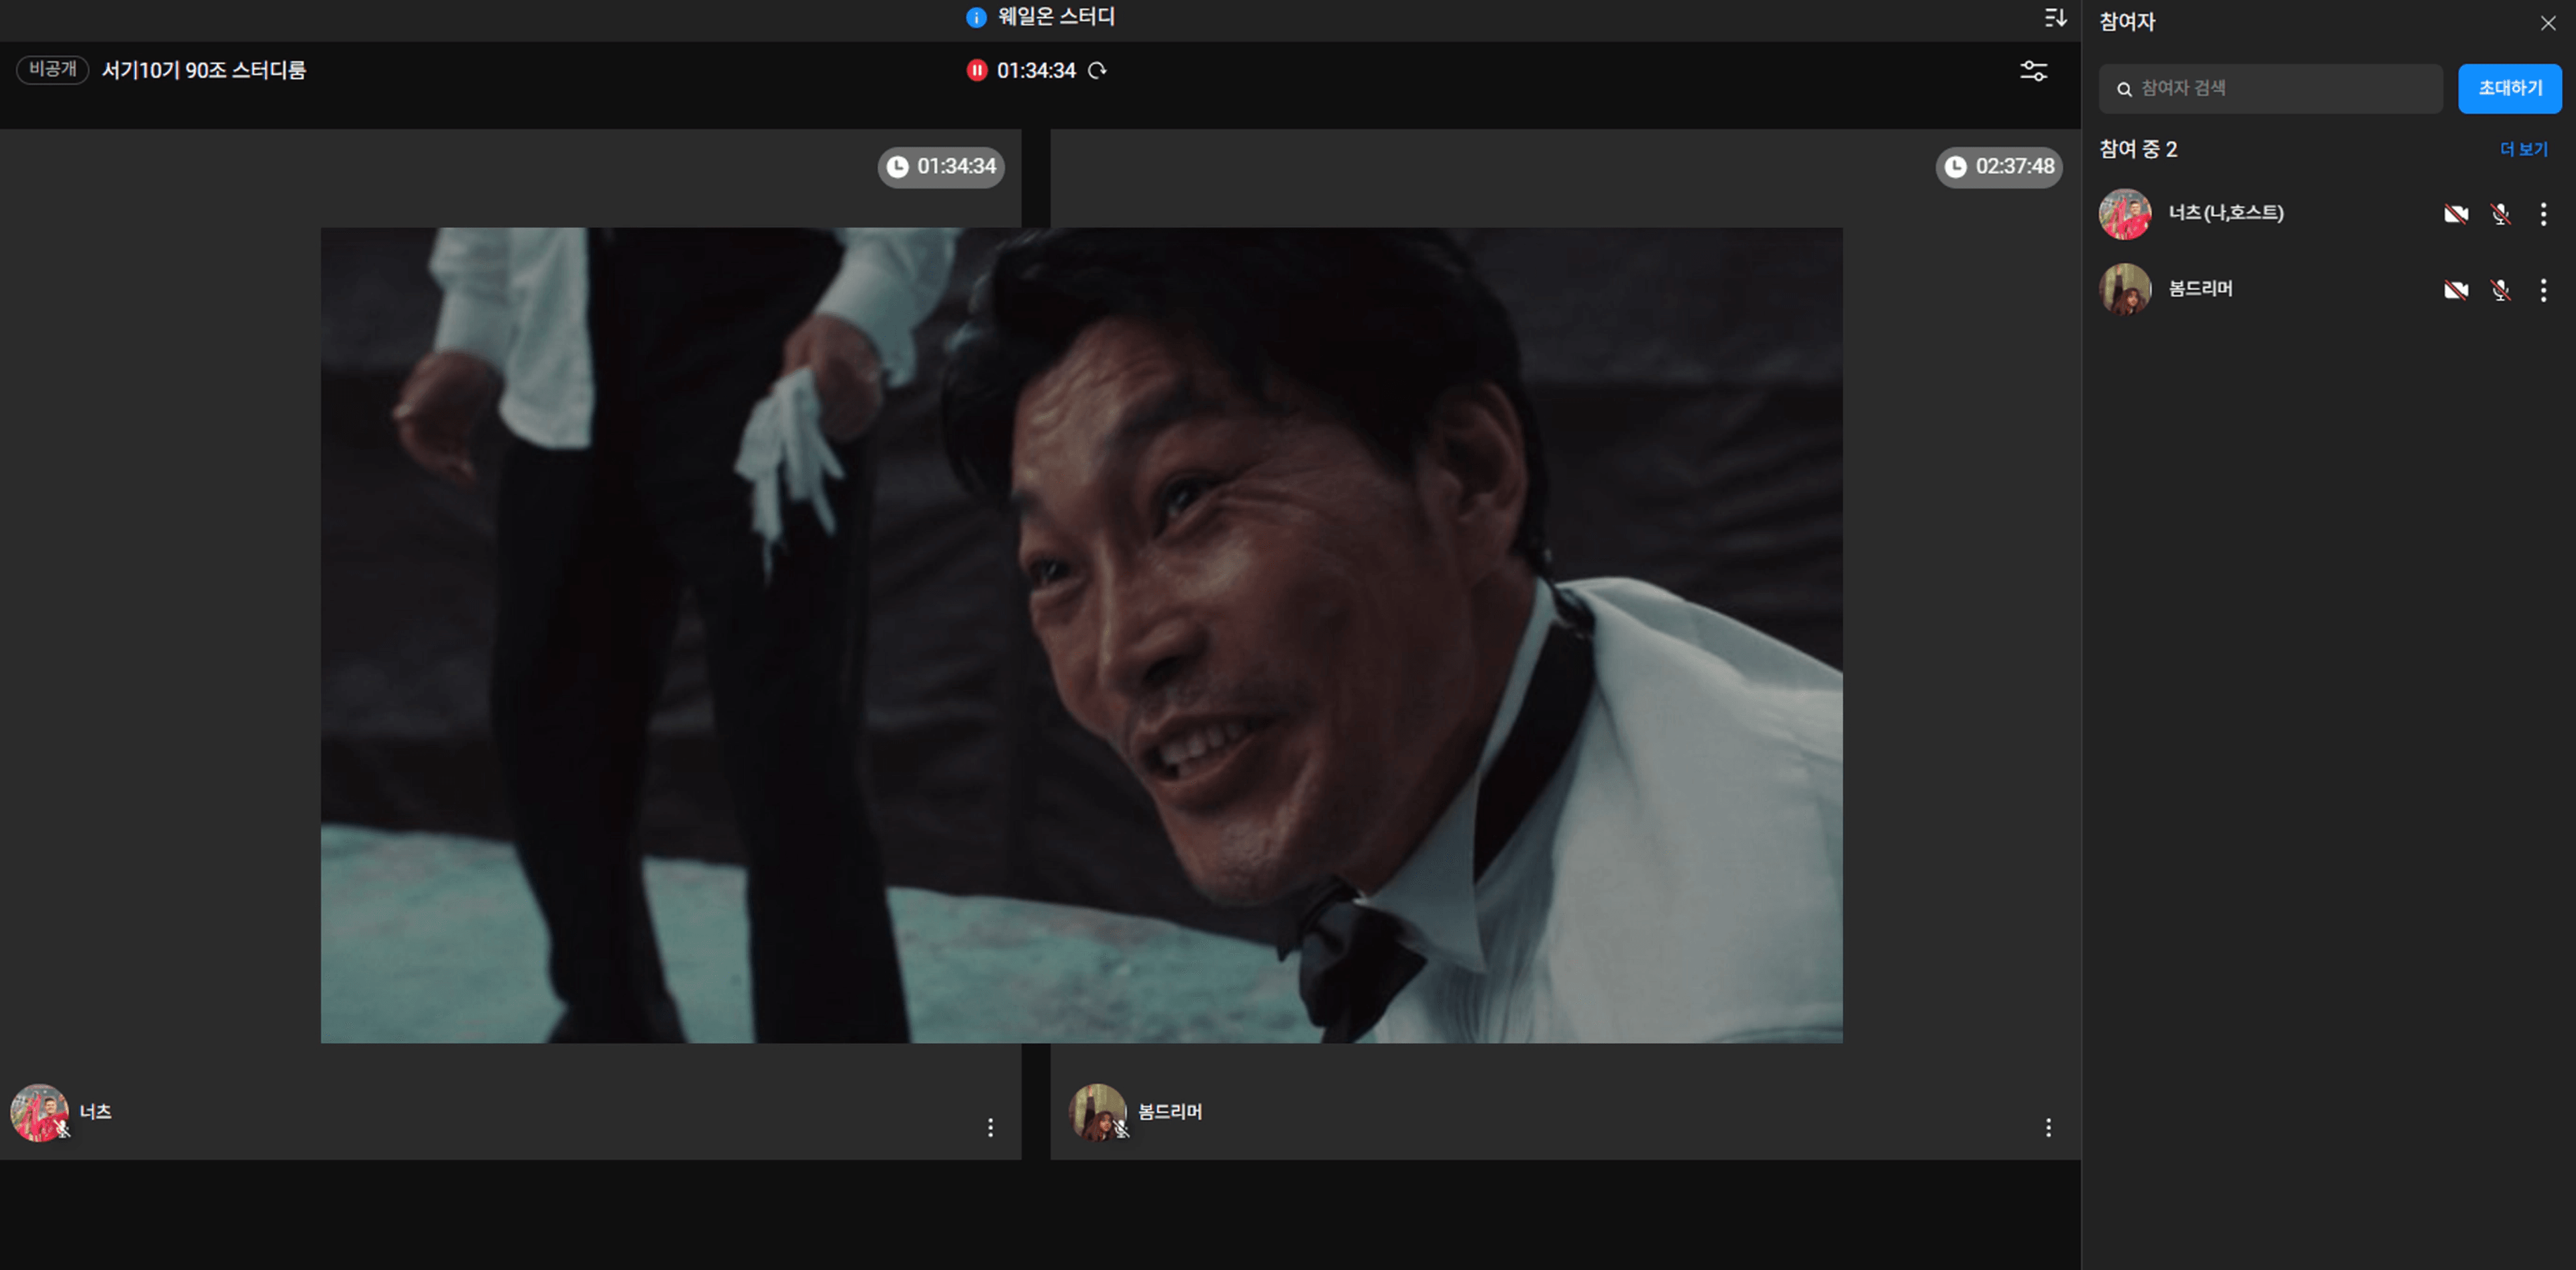Image resolution: width=2576 pixels, height=1270 pixels.
Task: Click the 참여자 panel heading
Action: coord(2127,22)
